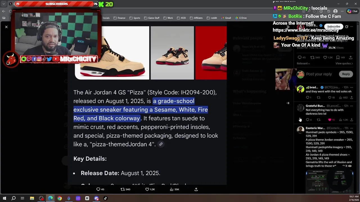Share icon in bottom image action bar
This screenshot has height=202, width=360.
click(x=196, y=189)
